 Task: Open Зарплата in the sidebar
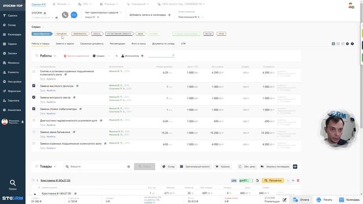pos(11,101)
